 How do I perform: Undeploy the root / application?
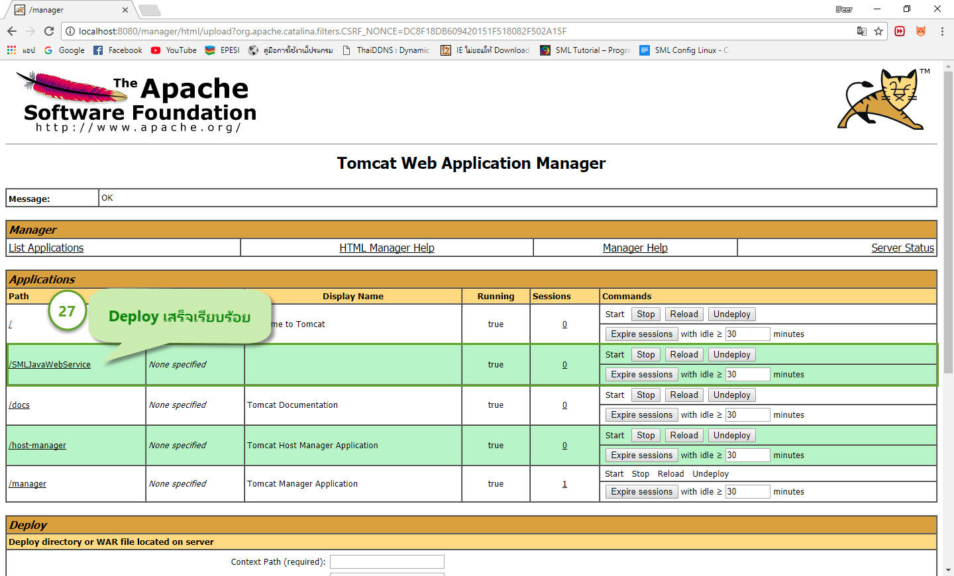pos(732,314)
